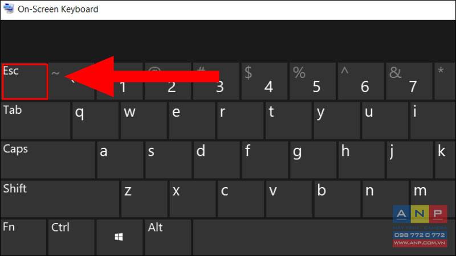Tap the letter q key

(x=95, y=121)
